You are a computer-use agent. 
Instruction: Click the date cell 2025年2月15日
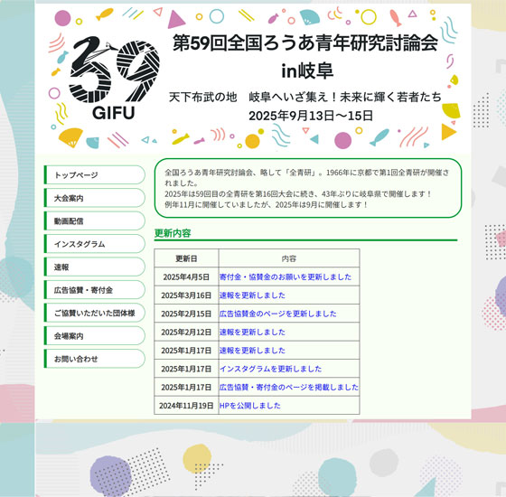(x=186, y=314)
